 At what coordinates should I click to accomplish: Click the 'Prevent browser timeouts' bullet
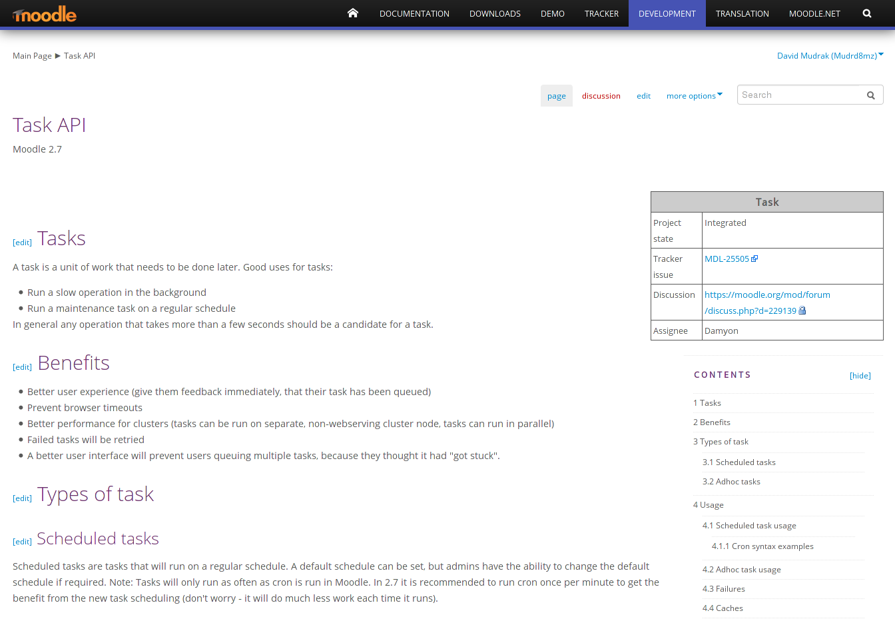[85, 408]
